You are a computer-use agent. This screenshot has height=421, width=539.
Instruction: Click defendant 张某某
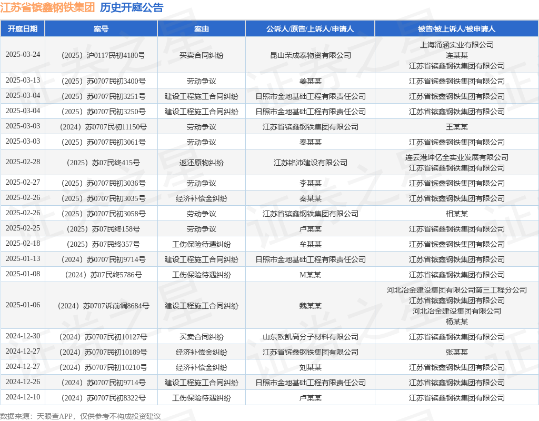pos(456,352)
